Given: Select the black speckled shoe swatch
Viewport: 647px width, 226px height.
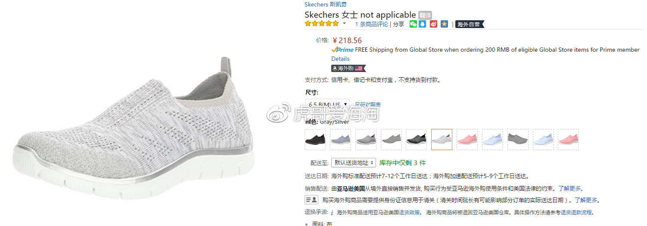Looking at the screenshot, I should (417, 139).
